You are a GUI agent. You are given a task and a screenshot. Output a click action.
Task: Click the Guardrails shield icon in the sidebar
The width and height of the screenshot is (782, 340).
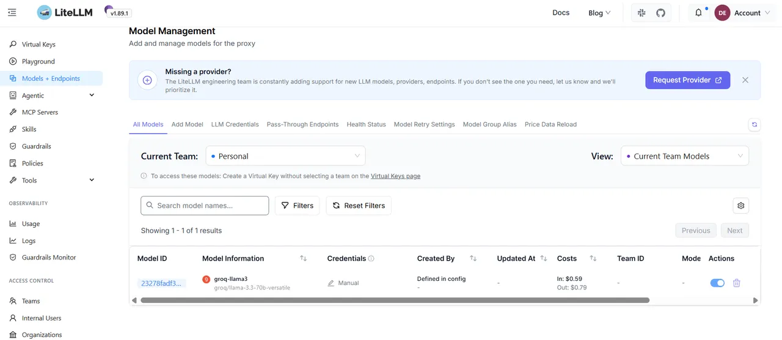click(x=13, y=146)
